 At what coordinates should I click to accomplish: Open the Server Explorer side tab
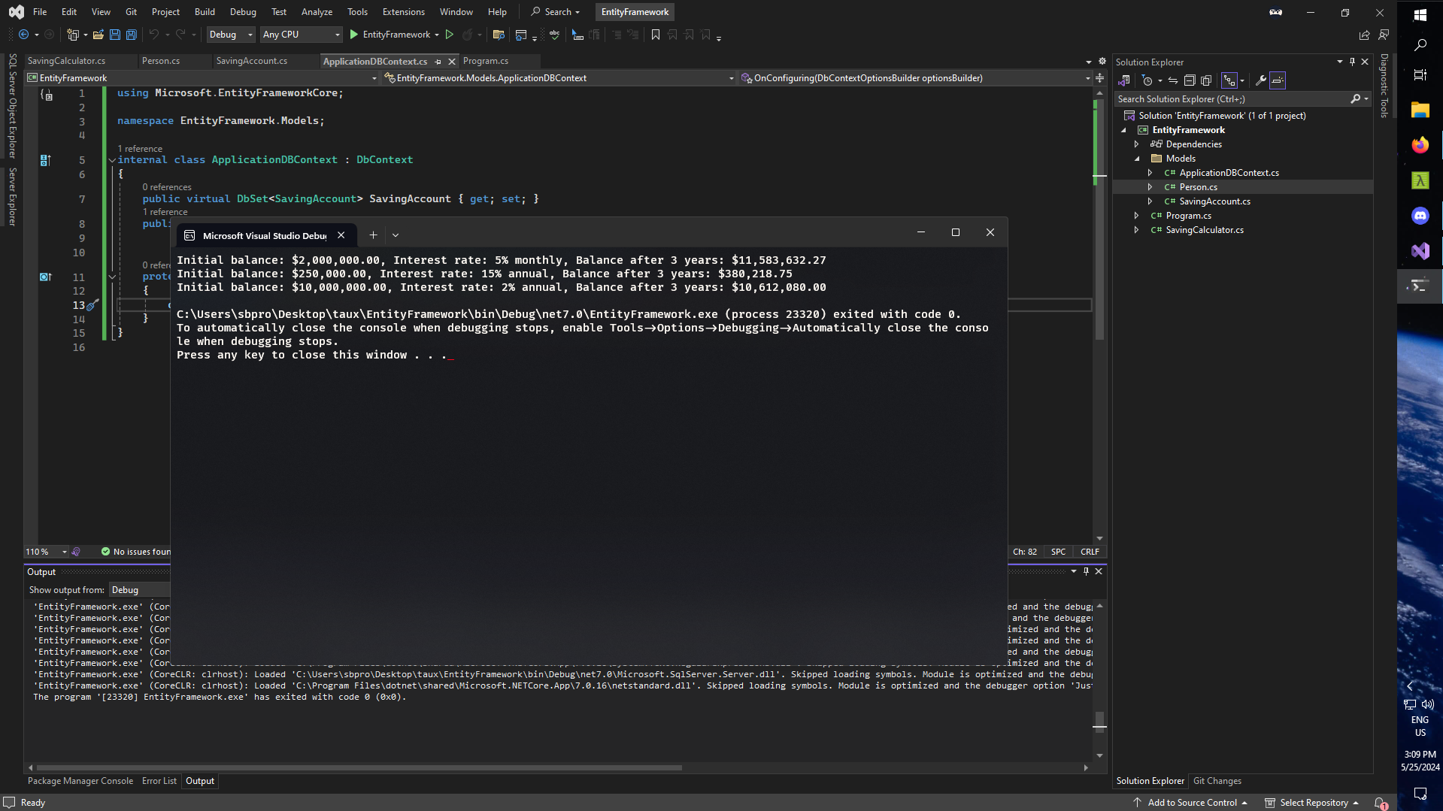tap(12, 196)
